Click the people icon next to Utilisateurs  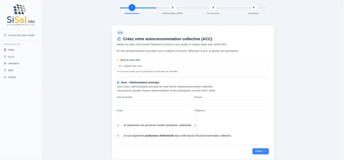click(5, 64)
